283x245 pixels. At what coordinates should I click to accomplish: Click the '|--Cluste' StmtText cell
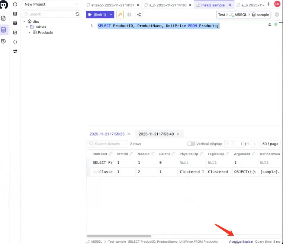pos(103,172)
